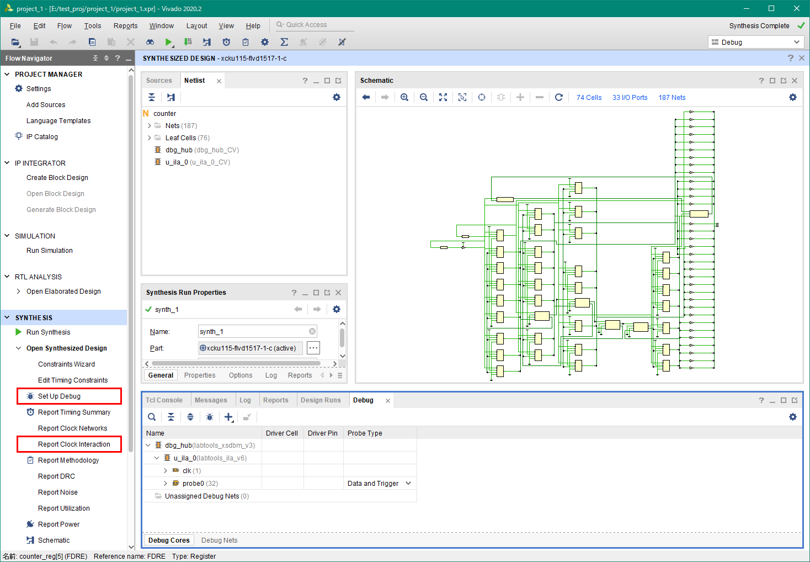This screenshot has height=562, width=810.
Task: Open Schematic settings gear
Action: (x=793, y=97)
